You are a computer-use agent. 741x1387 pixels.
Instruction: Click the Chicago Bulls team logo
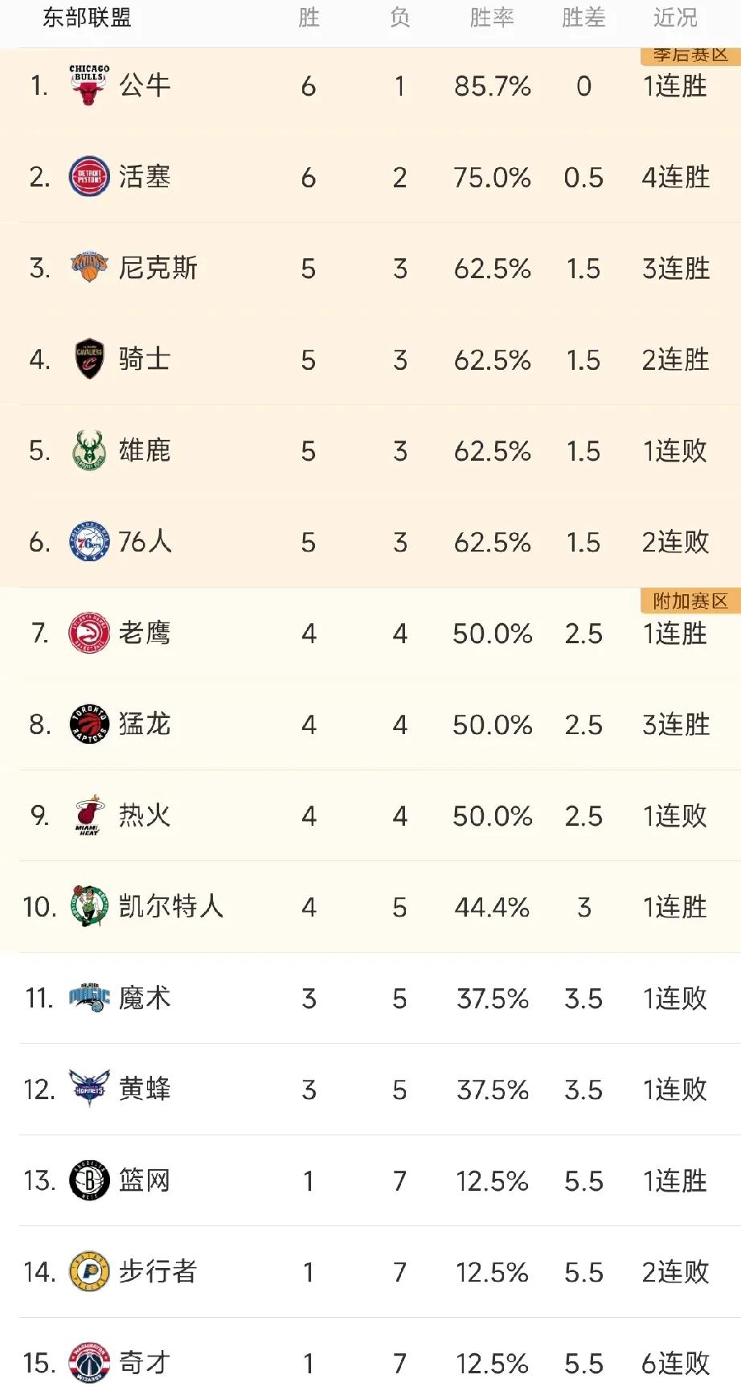pyautogui.click(x=89, y=85)
